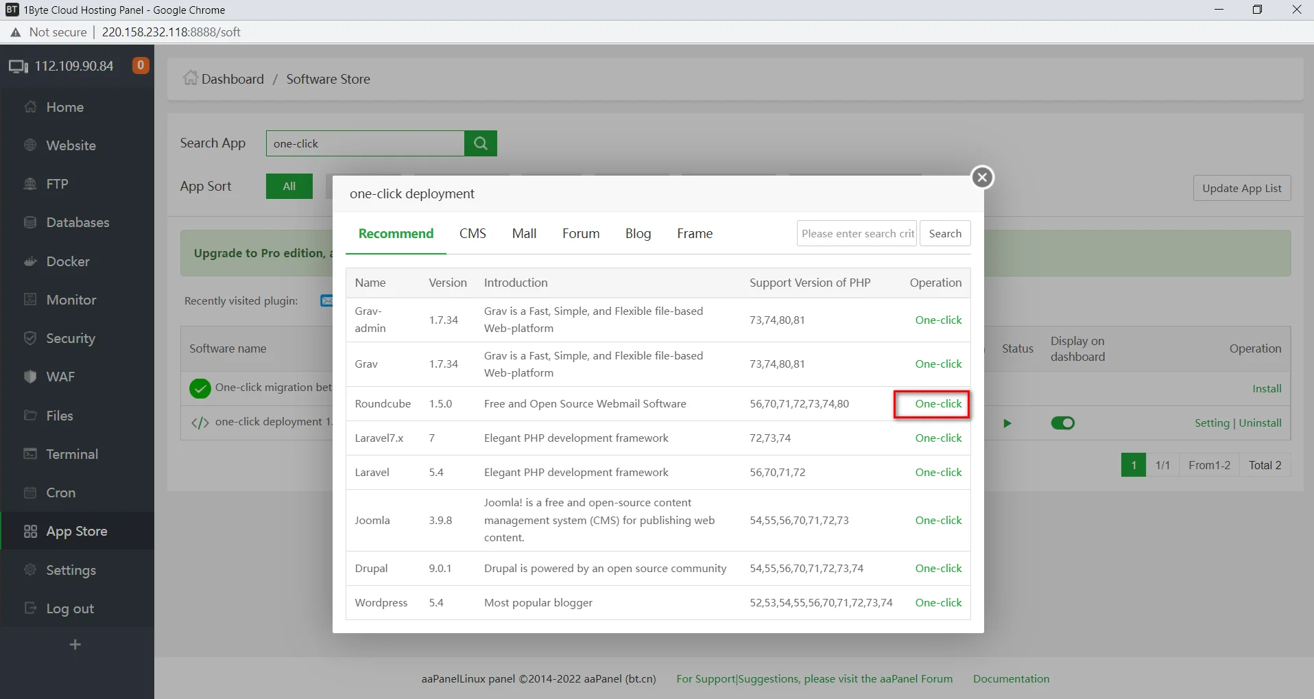1314x699 pixels.
Task: Click the code brackets icon of one-click deployment
Action: pyautogui.click(x=200, y=423)
